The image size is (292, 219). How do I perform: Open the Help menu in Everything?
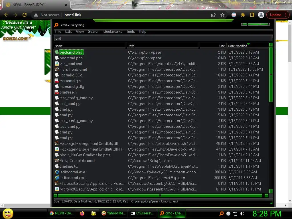[143, 31]
